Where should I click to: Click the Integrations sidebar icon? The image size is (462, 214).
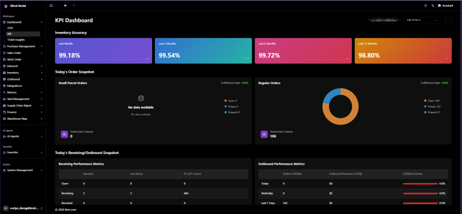click(x=5, y=86)
